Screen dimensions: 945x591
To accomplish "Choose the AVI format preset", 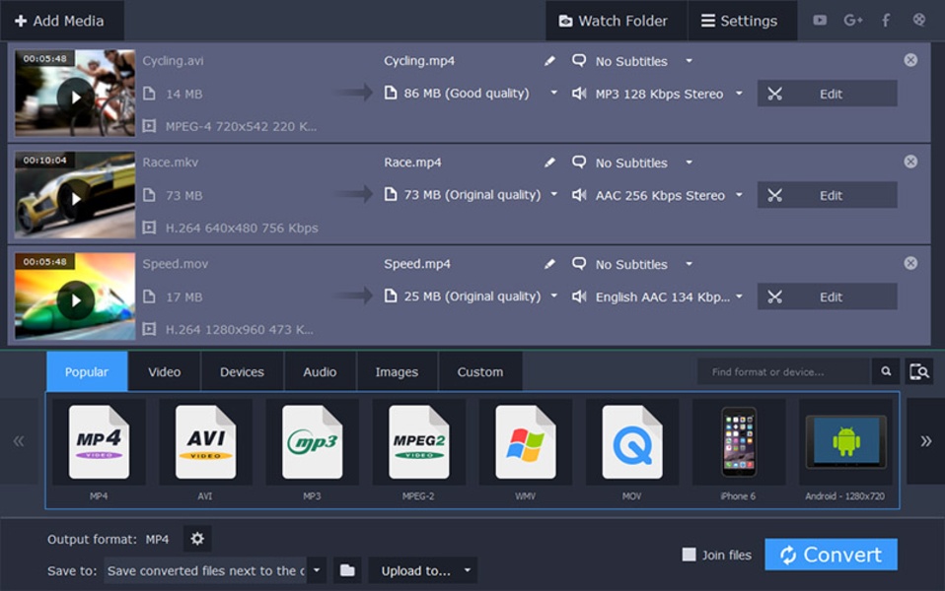I will pyautogui.click(x=205, y=442).
